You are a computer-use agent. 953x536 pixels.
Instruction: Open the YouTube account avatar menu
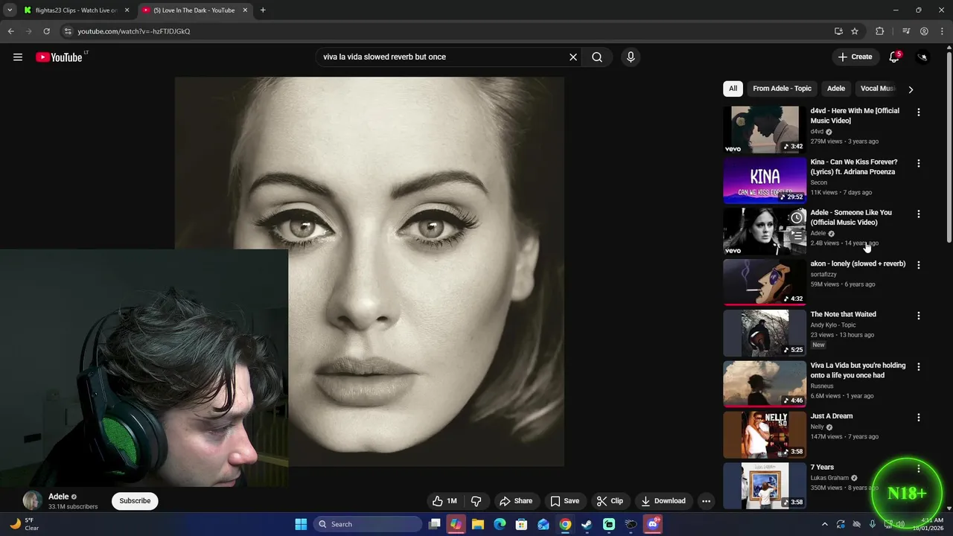922,57
